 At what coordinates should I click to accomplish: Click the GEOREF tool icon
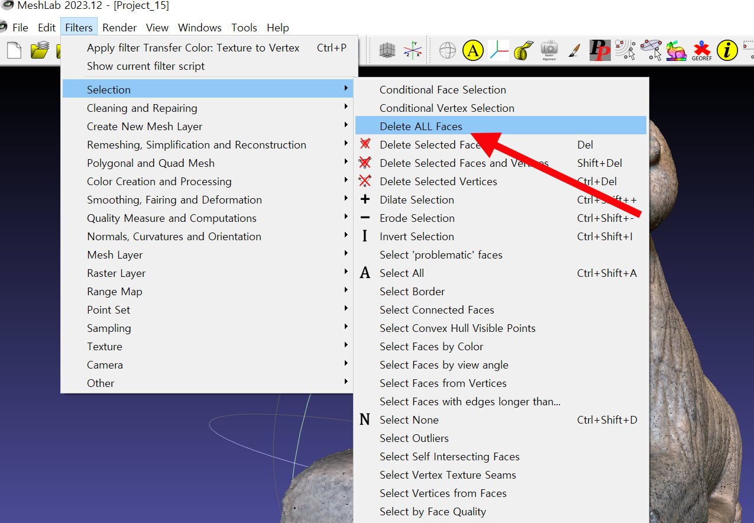702,50
